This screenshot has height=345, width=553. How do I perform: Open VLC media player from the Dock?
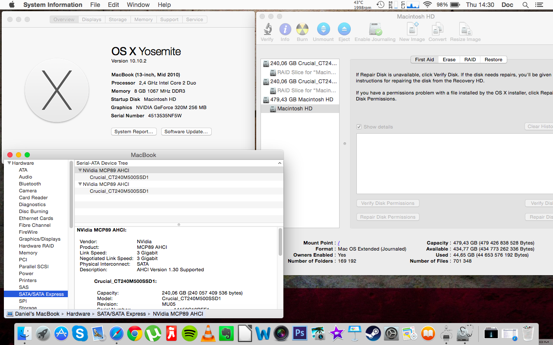[208, 333]
